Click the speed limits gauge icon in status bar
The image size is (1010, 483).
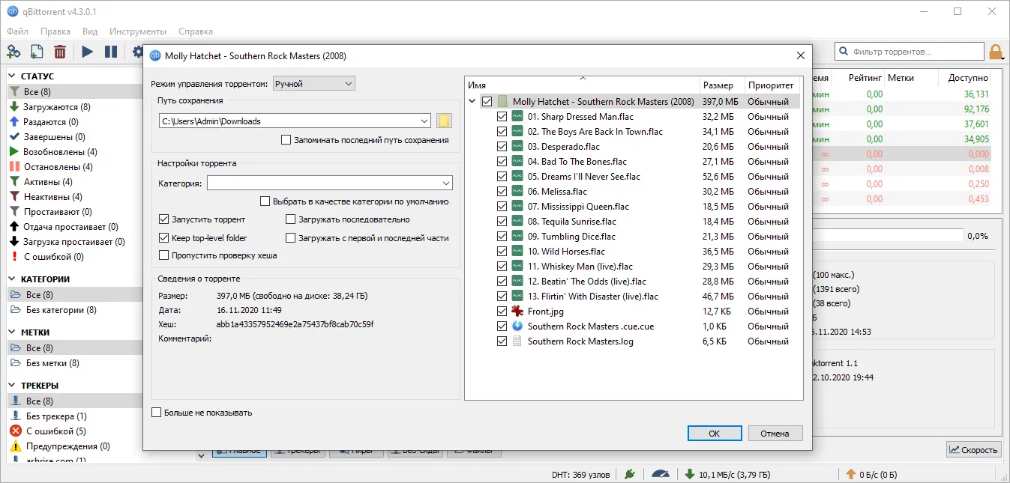660,474
